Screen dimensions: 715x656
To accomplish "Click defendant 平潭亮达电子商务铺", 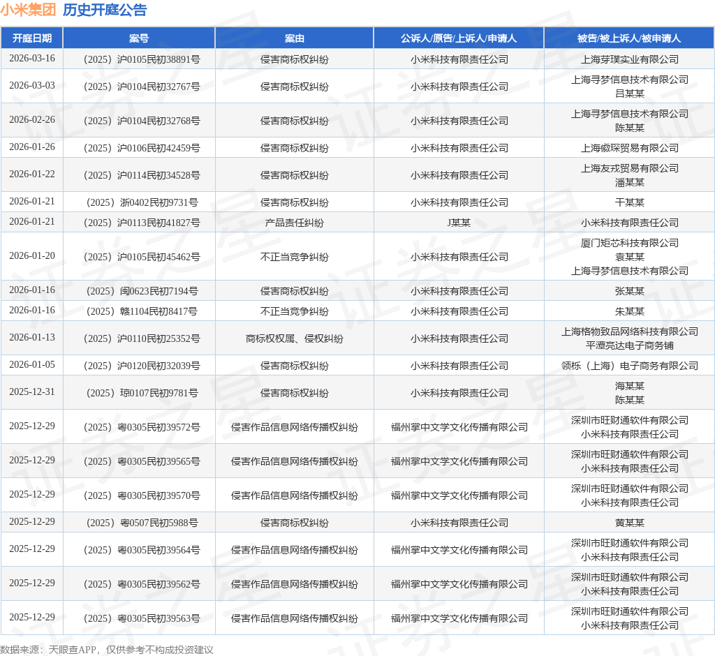I will point(629,345).
